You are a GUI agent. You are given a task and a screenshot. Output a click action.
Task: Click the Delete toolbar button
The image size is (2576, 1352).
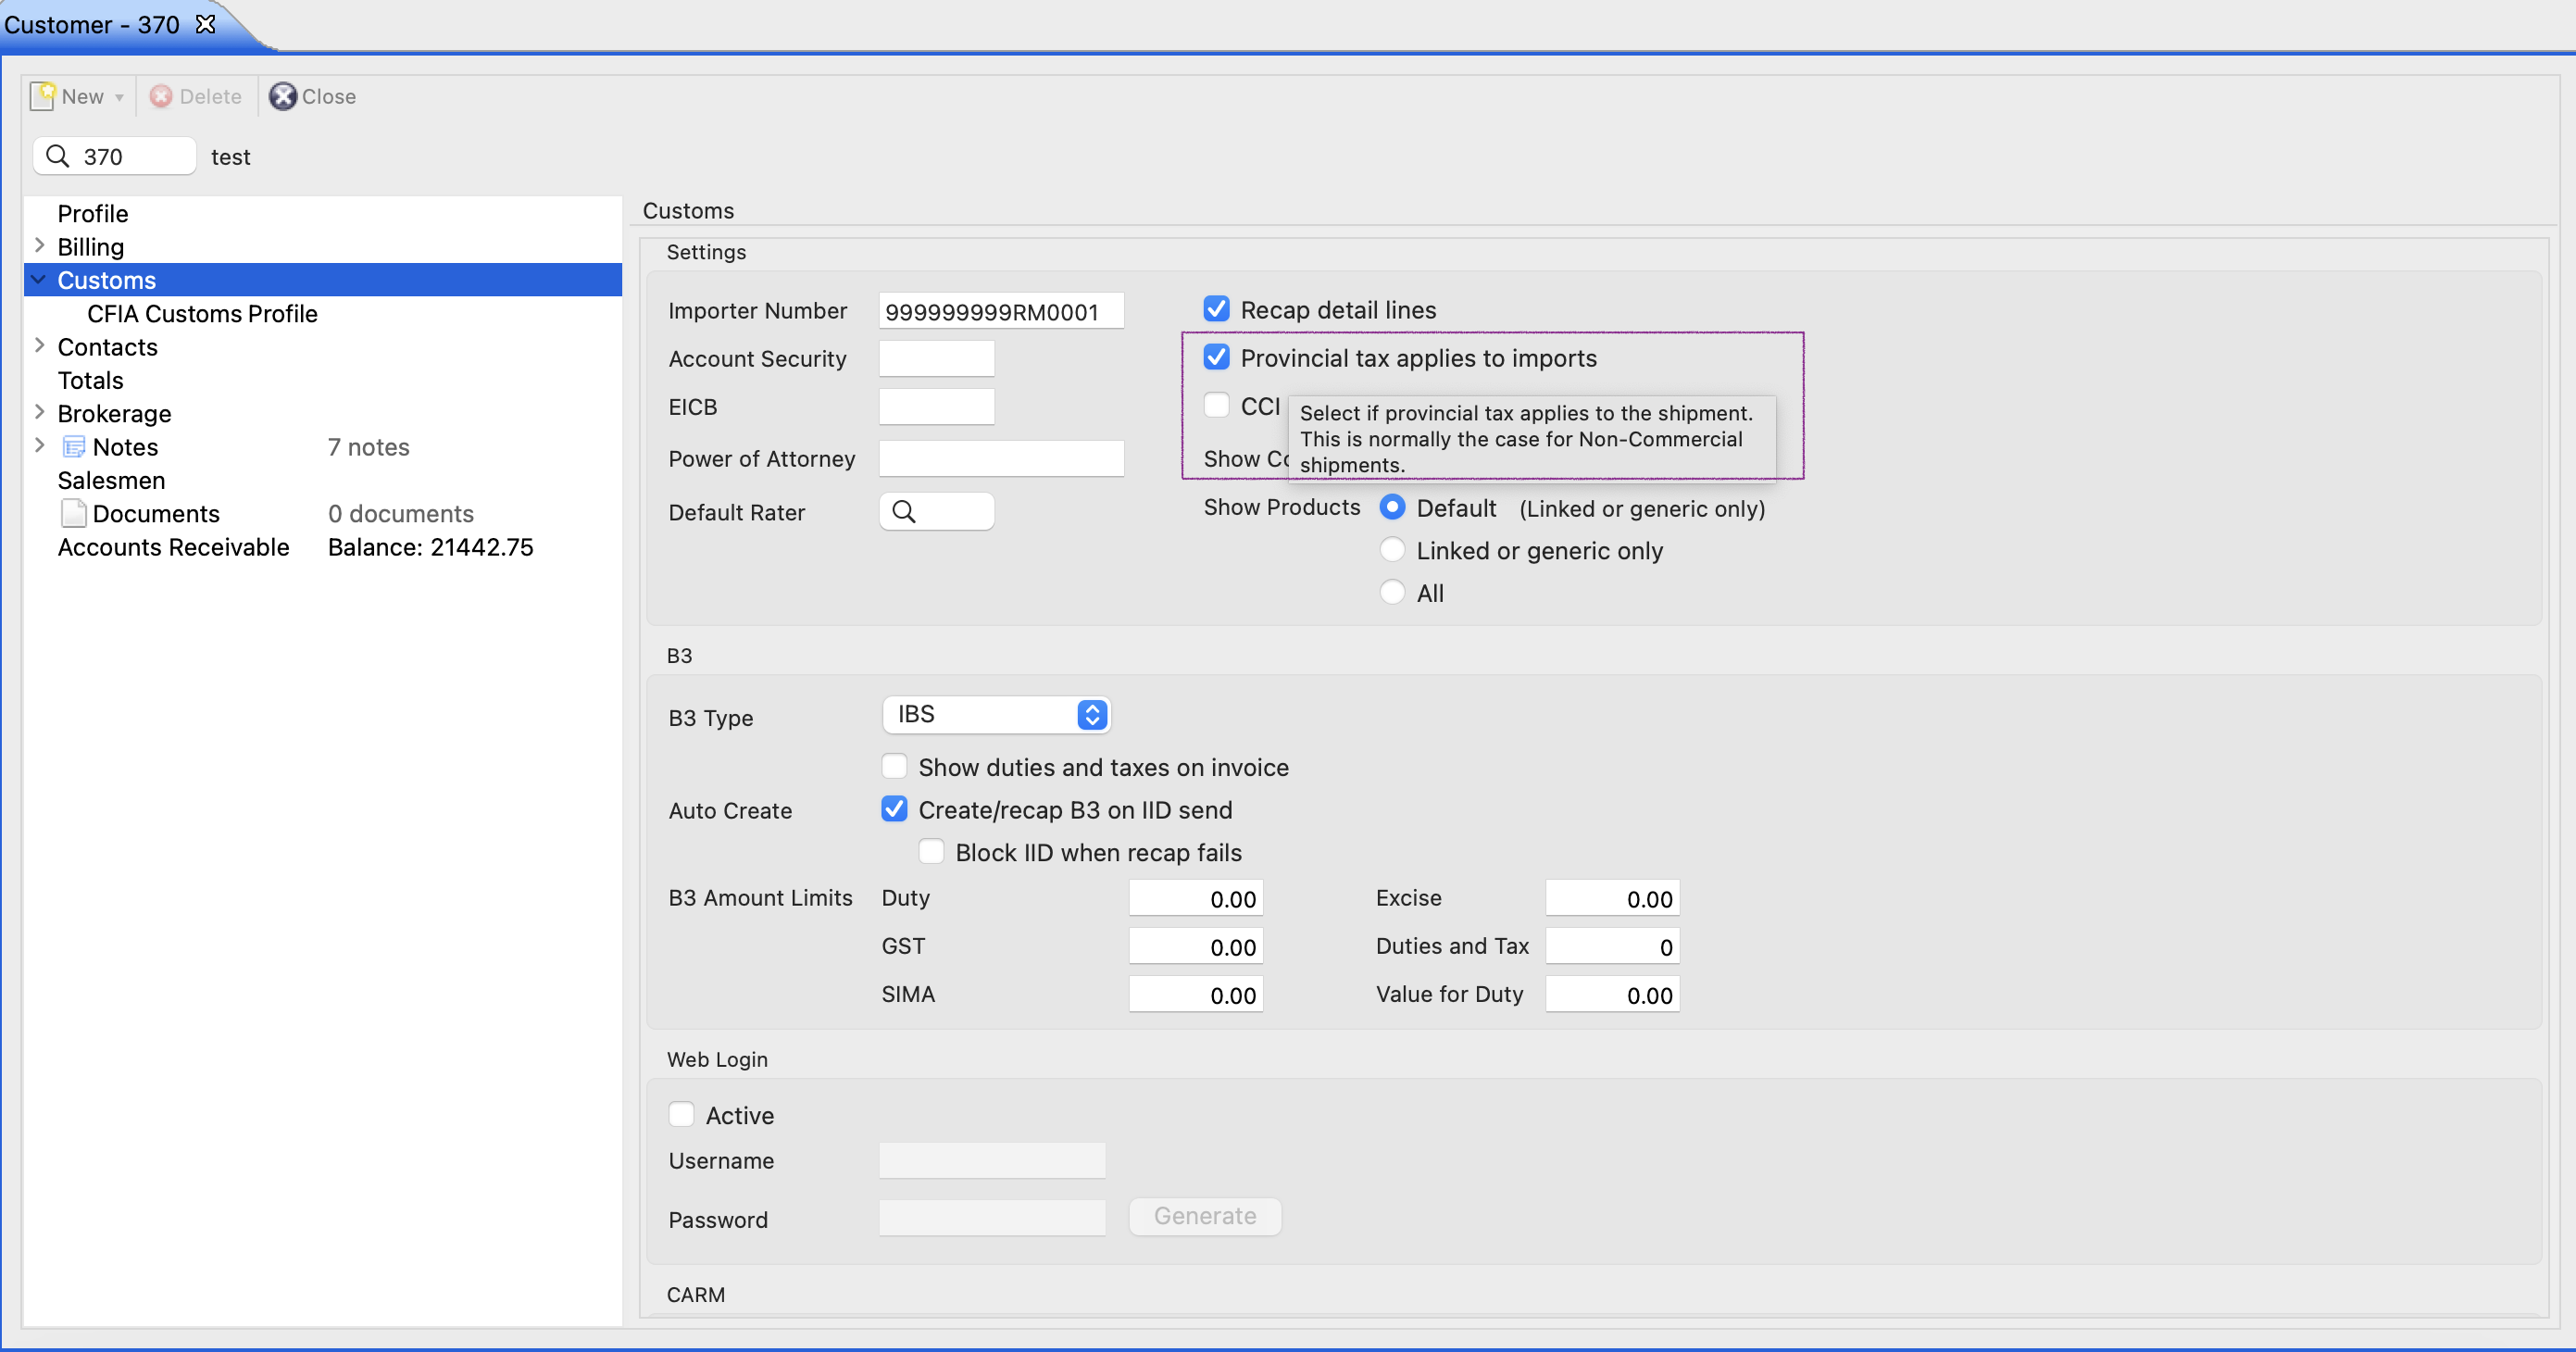click(196, 96)
